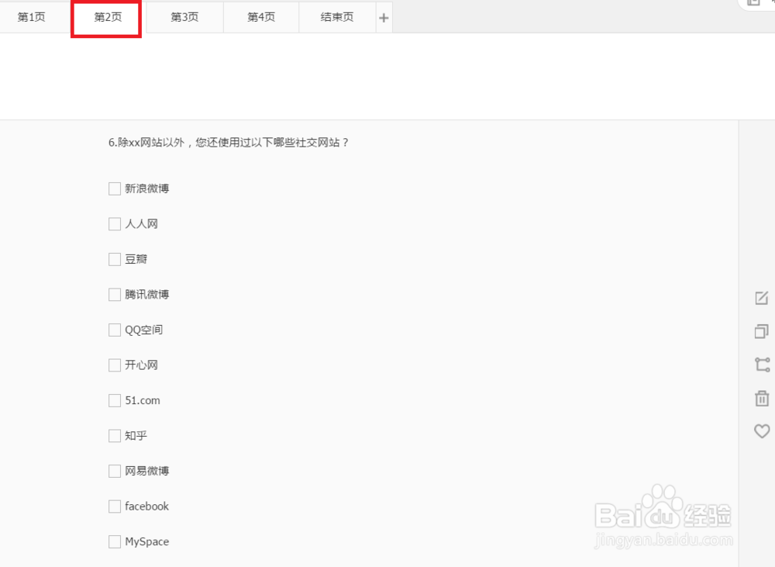775x567 pixels.
Task: Check the 新浪微博 option
Action: point(114,188)
